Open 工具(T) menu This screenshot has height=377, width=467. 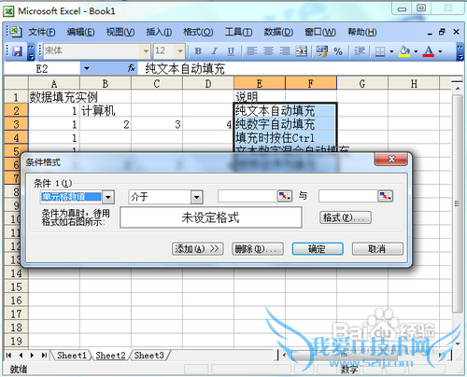coord(238,32)
